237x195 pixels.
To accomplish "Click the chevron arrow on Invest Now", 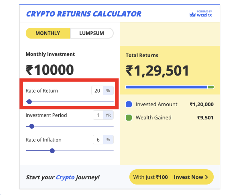I will click(x=206, y=177).
